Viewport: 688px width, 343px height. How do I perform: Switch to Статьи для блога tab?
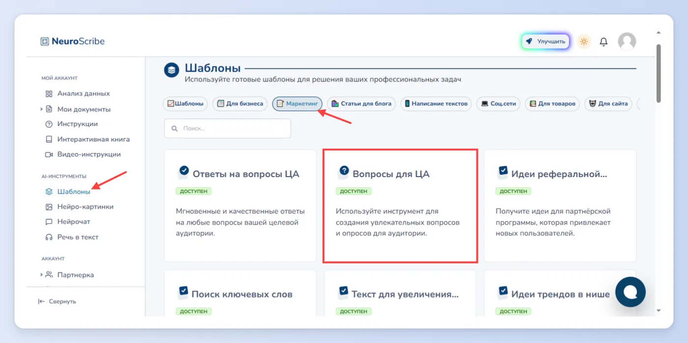point(361,104)
